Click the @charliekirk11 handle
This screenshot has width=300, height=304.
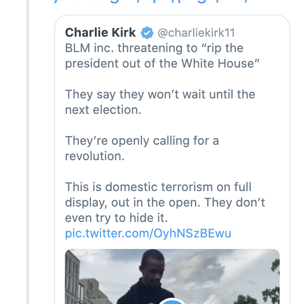click(196, 33)
